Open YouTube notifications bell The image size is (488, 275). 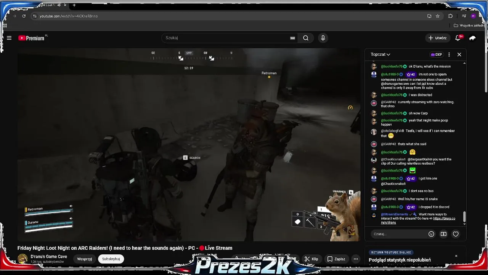click(458, 38)
